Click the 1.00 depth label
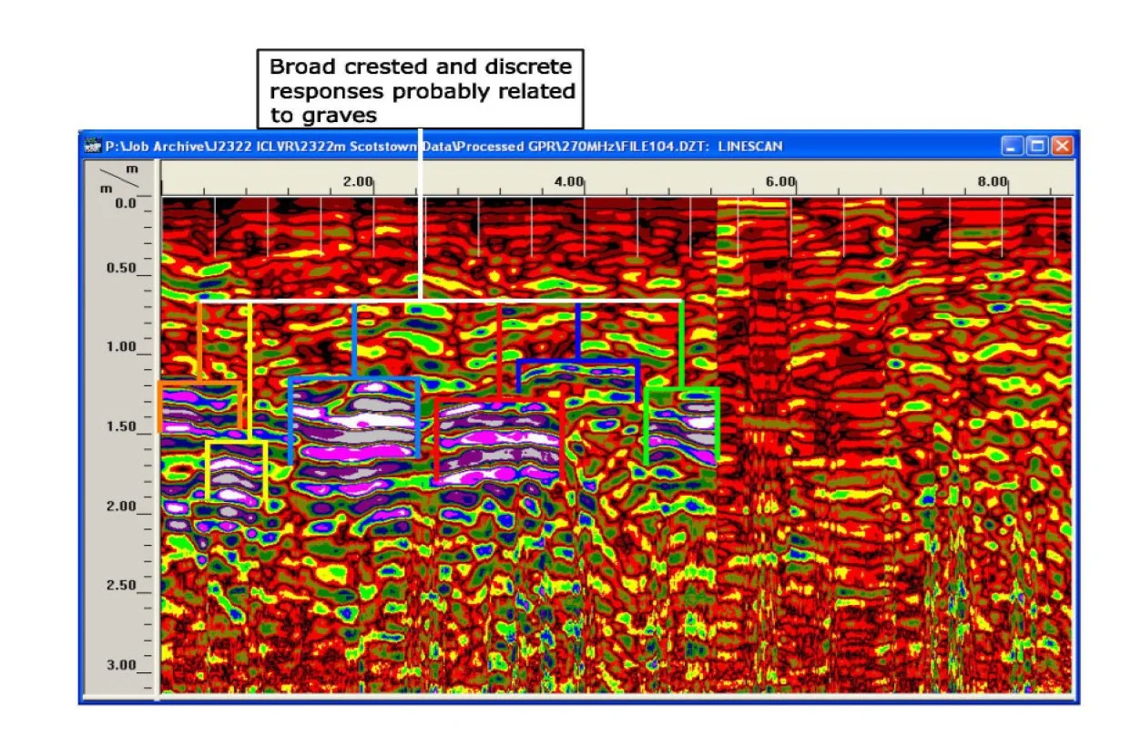The image size is (1141, 748). pos(123,348)
